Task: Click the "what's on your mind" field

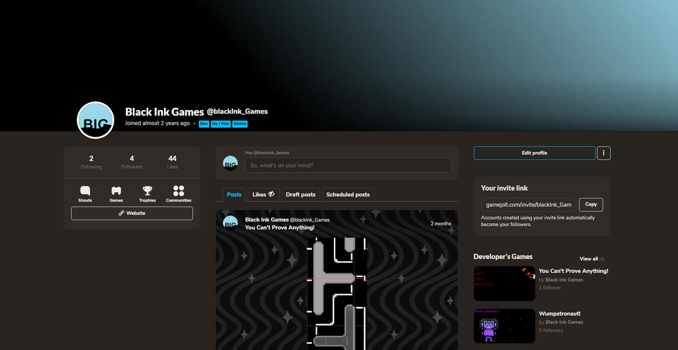Action: click(348, 165)
